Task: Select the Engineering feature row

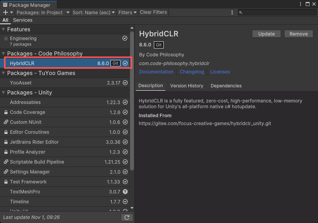Action: pyautogui.click(x=65, y=41)
